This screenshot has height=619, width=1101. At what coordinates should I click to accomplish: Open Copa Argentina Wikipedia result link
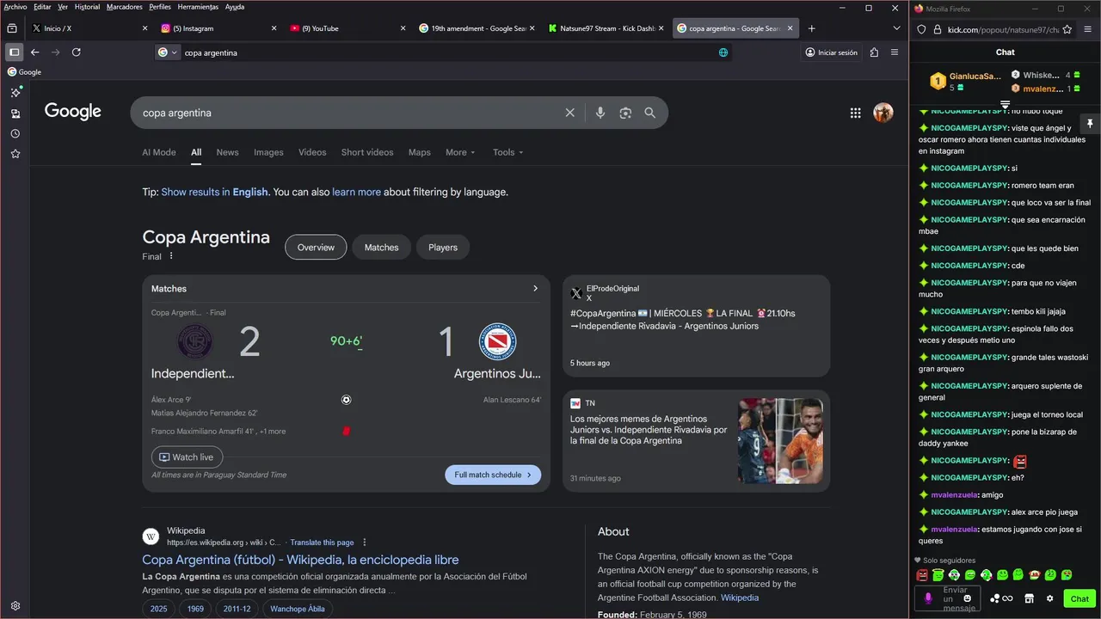[300, 560]
